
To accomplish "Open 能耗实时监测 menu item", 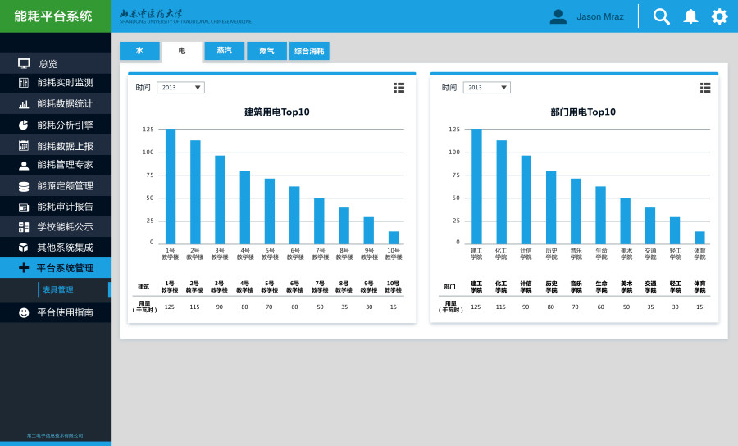I will click(x=55, y=83).
